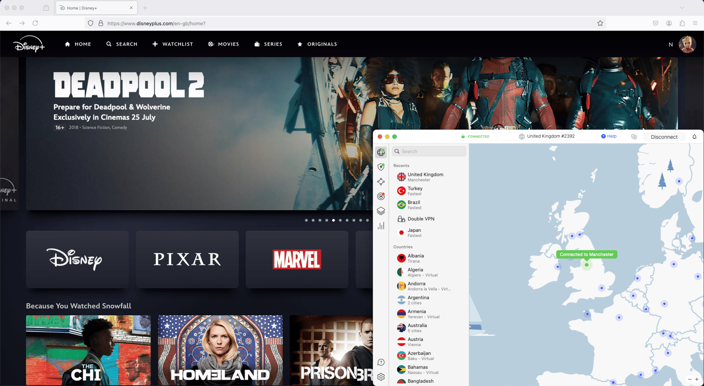Screen dimensions: 704x386
Task: Click the sidebar view icon left of the tab
Action: point(46,8)
